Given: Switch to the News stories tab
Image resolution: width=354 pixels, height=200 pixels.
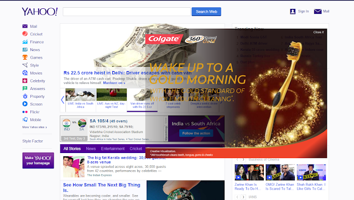Looking at the screenshot, I should tap(91, 149).
